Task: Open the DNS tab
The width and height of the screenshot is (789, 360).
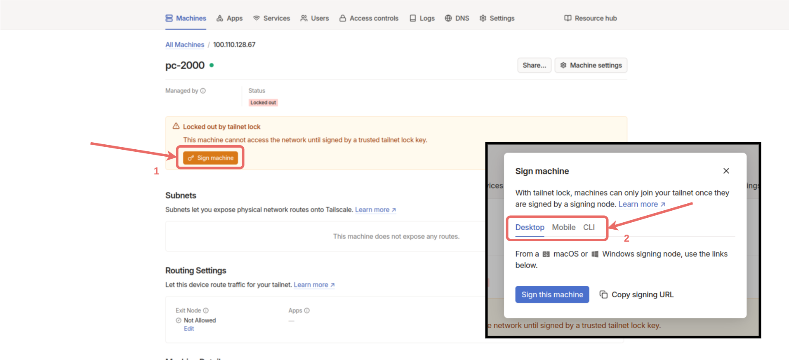Action: 457,18
